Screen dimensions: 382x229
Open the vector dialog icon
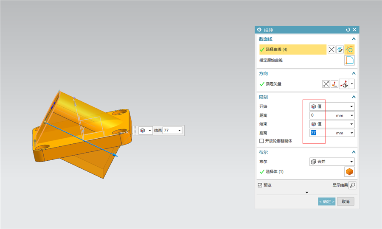(x=334, y=84)
